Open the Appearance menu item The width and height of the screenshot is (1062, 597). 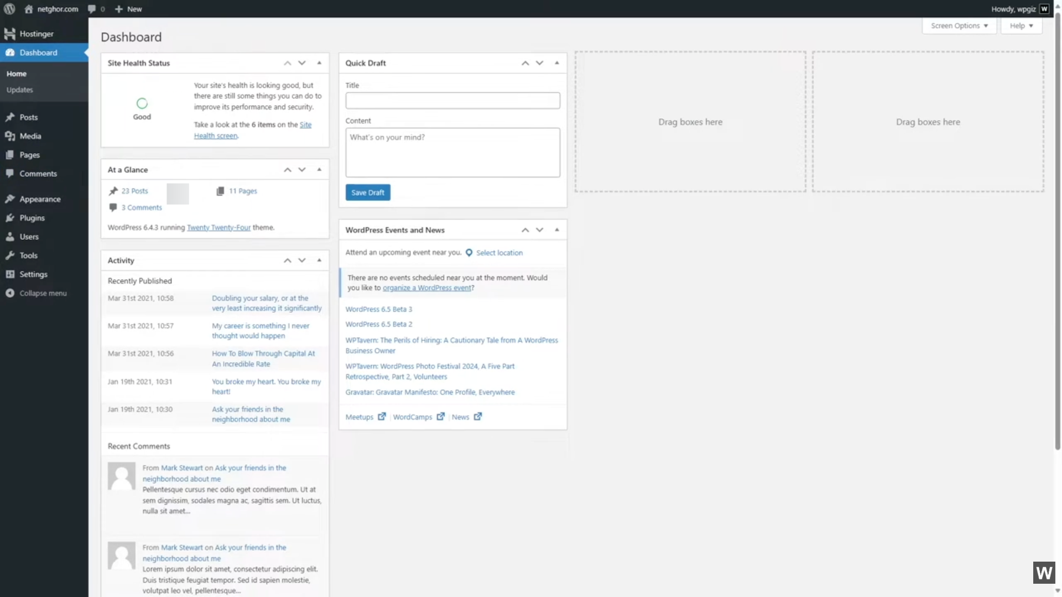(40, 199)
